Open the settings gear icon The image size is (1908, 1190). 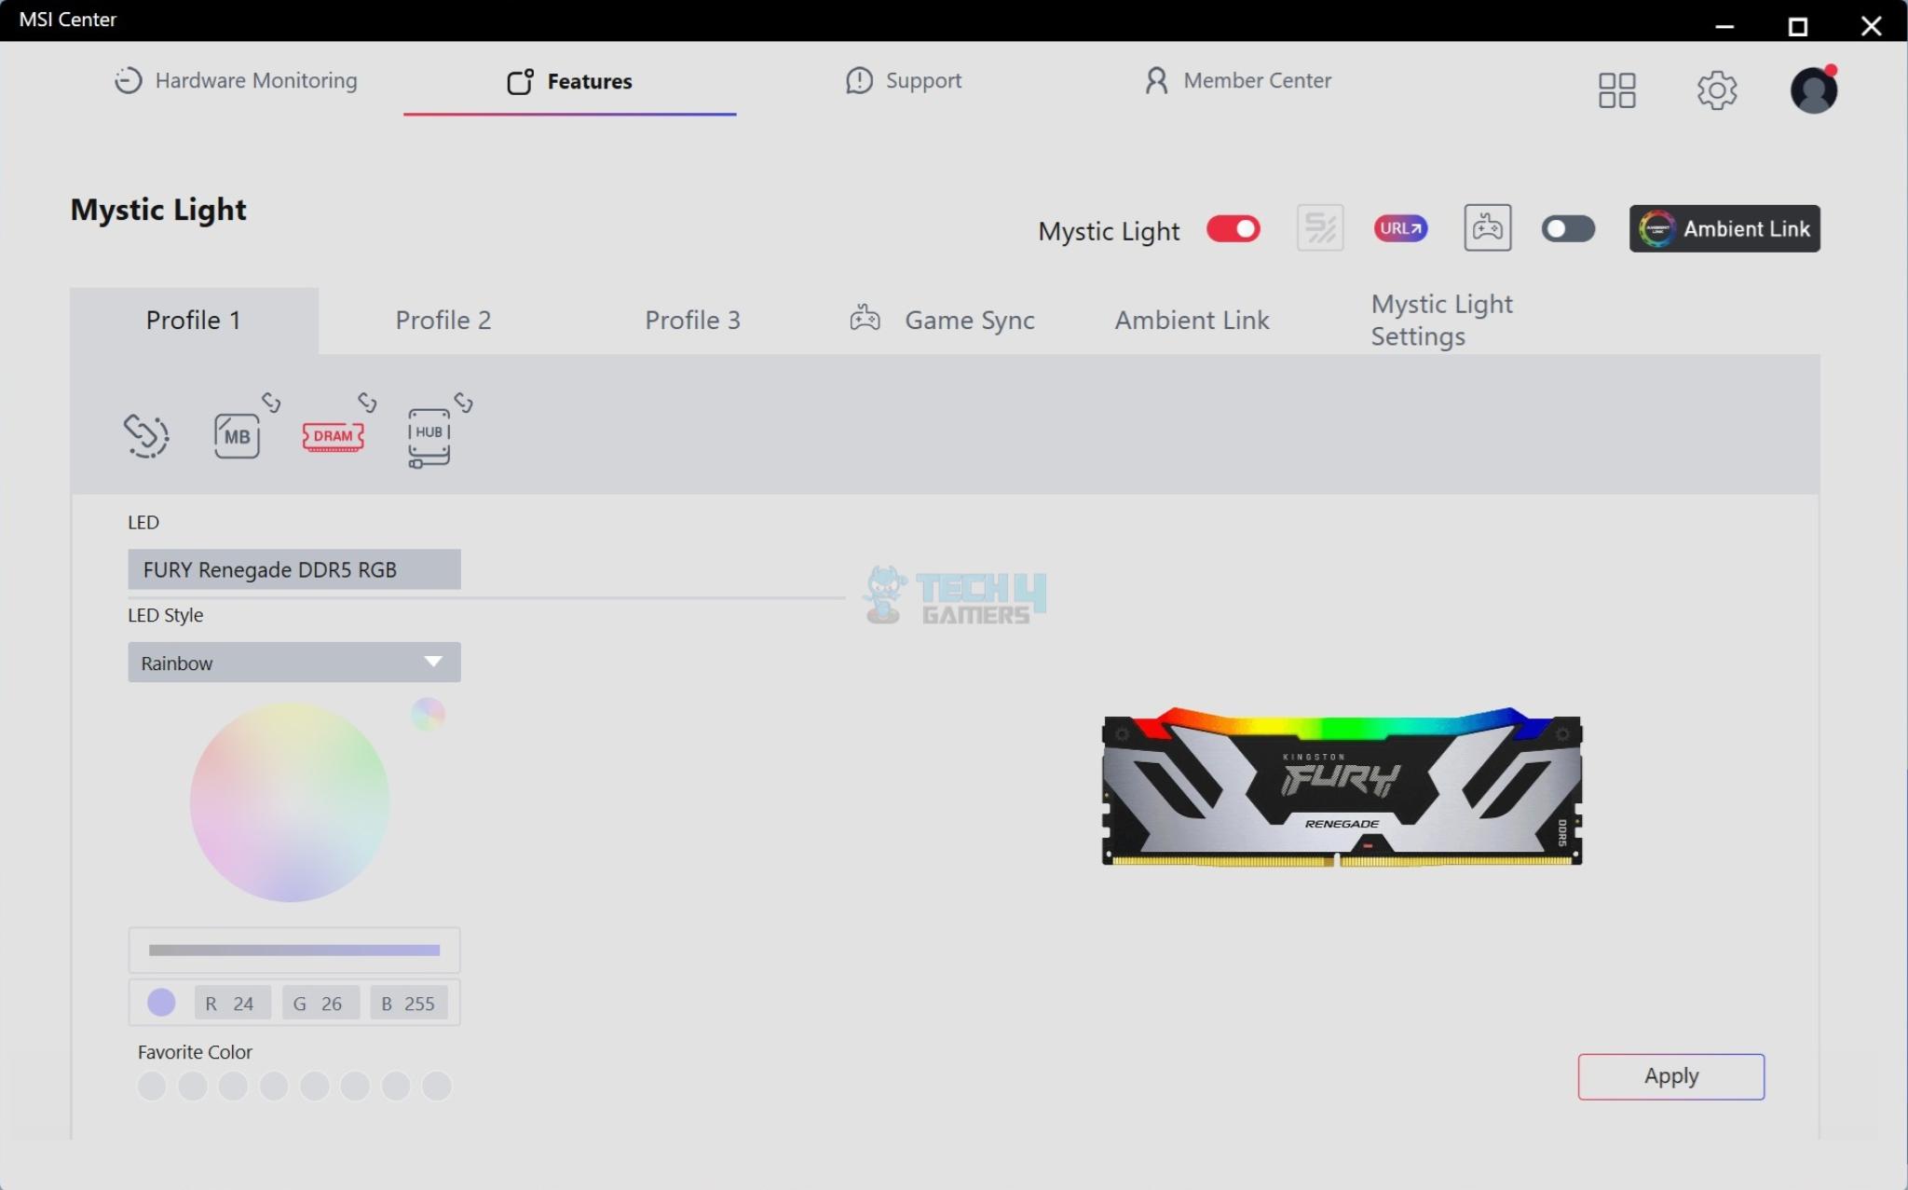click(1716, 90)
